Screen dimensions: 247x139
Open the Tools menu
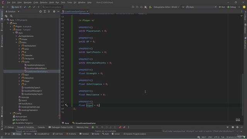click(69, 3)
